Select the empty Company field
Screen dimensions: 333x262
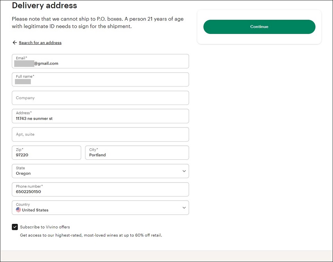tap(100, 98)
